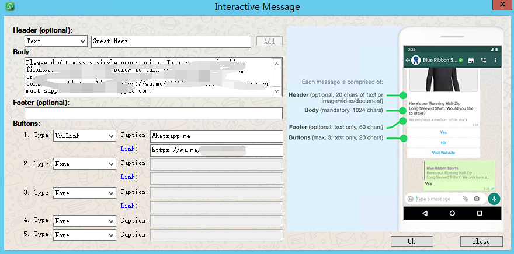Click the disabled Add button
Viewport: 514px width, 254px height.
pos(269,41)
